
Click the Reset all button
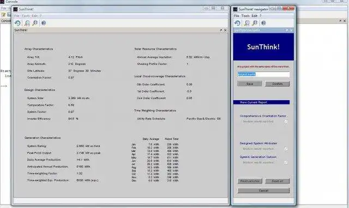click(278, 181)
